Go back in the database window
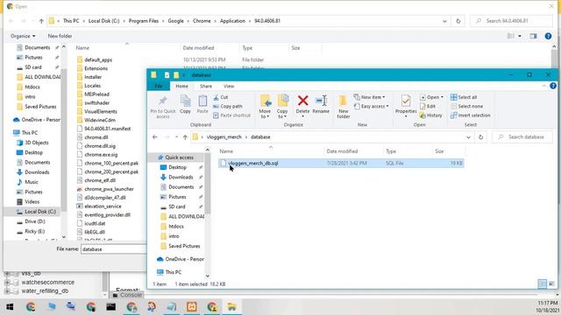561x315 pixels. pyautogui.click(x=155, y=137)
